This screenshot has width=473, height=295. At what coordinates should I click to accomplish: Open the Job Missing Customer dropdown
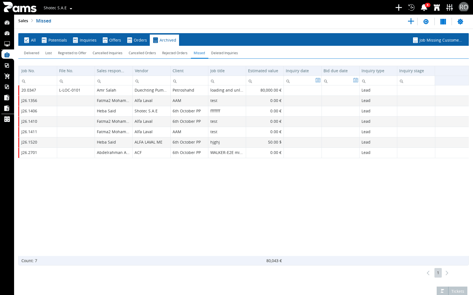click(437, 40)
